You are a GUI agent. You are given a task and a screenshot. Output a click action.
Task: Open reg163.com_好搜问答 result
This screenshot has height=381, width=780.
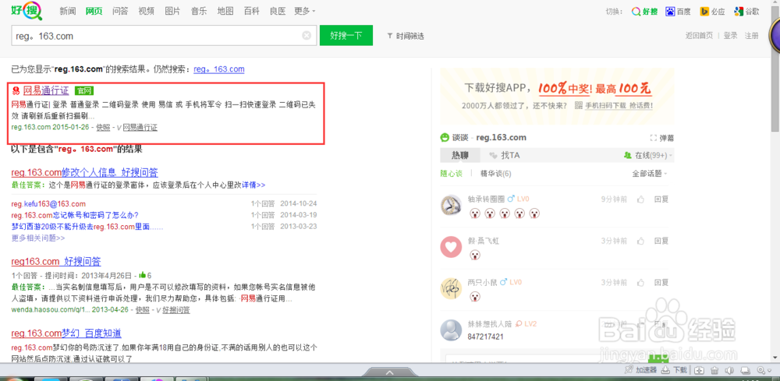[x=56, y=261]
